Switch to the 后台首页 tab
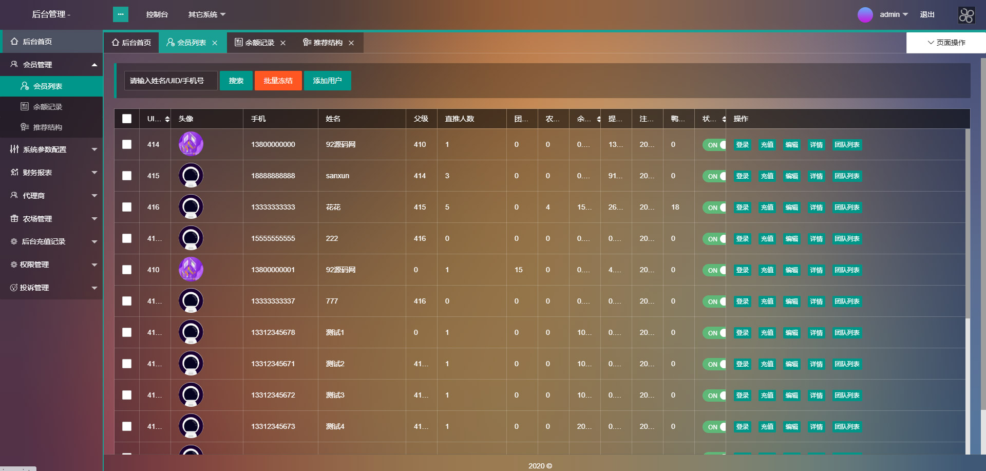 coord(131,43)
